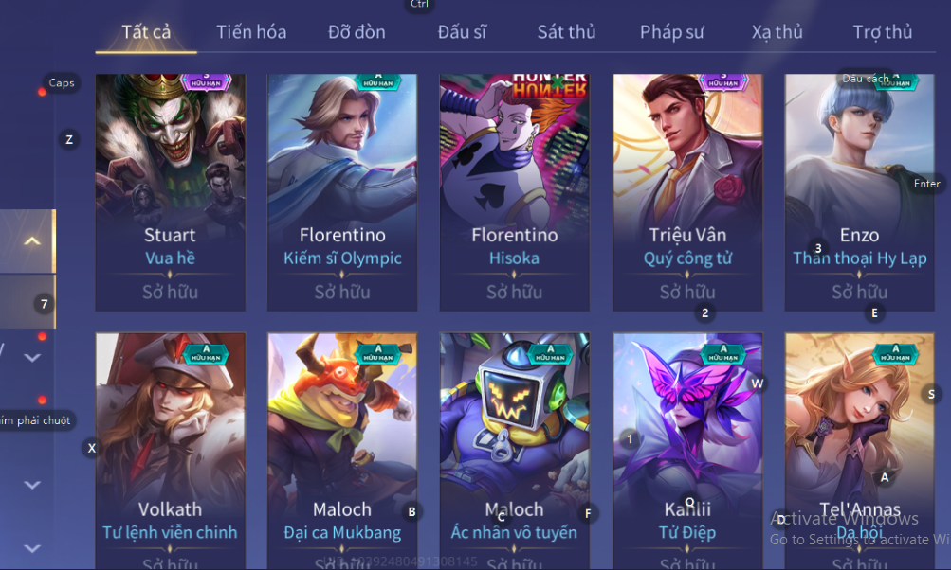The image size is (951, 570).
Task: Click Sở hữu under Triệu Vân card
Action: (x=687, y=292)
